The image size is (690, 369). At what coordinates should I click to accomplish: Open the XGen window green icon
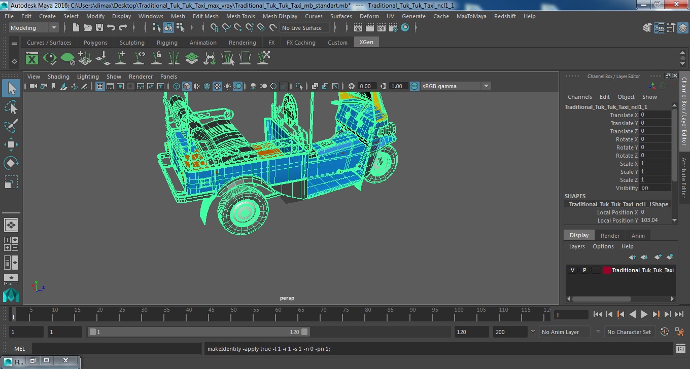point(32,59)
